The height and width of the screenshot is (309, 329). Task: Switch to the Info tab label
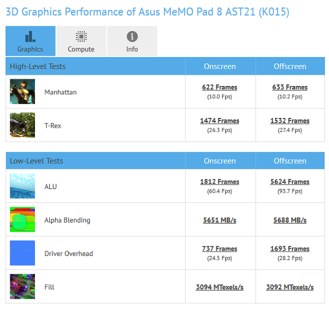(x=132, y=49)
